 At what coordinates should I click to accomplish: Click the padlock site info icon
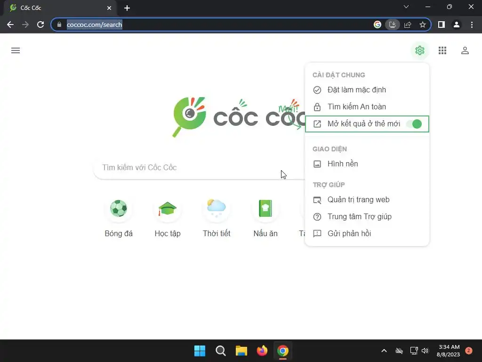59,25
